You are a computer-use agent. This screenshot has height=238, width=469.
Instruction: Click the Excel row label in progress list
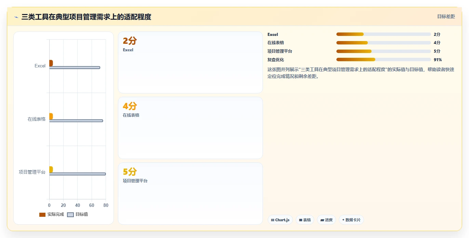(273, 35)
